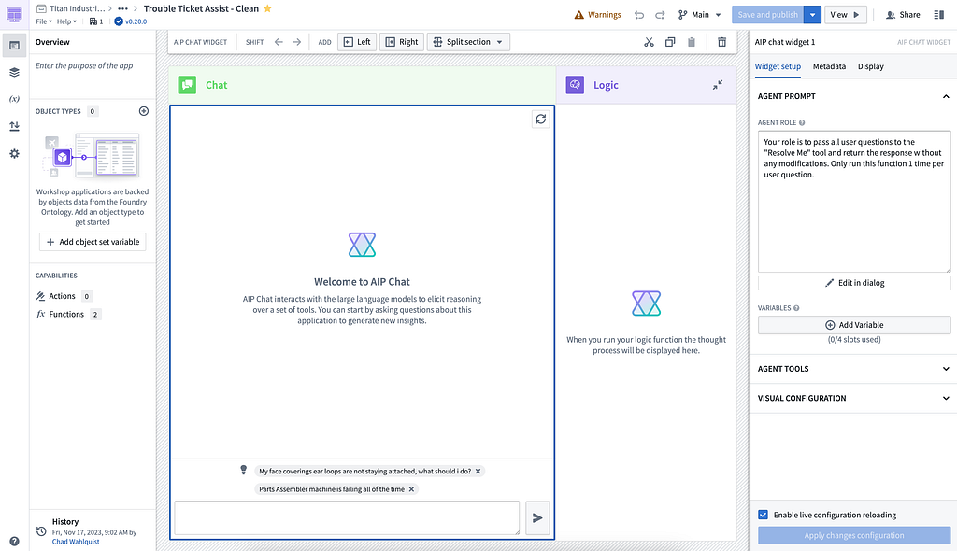
Task: Open the Layers sidebar icon
Action: pos(14,72)
